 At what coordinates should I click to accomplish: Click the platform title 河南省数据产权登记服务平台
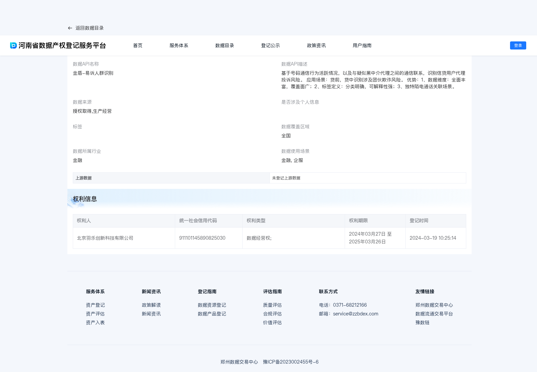pos(62,45)
